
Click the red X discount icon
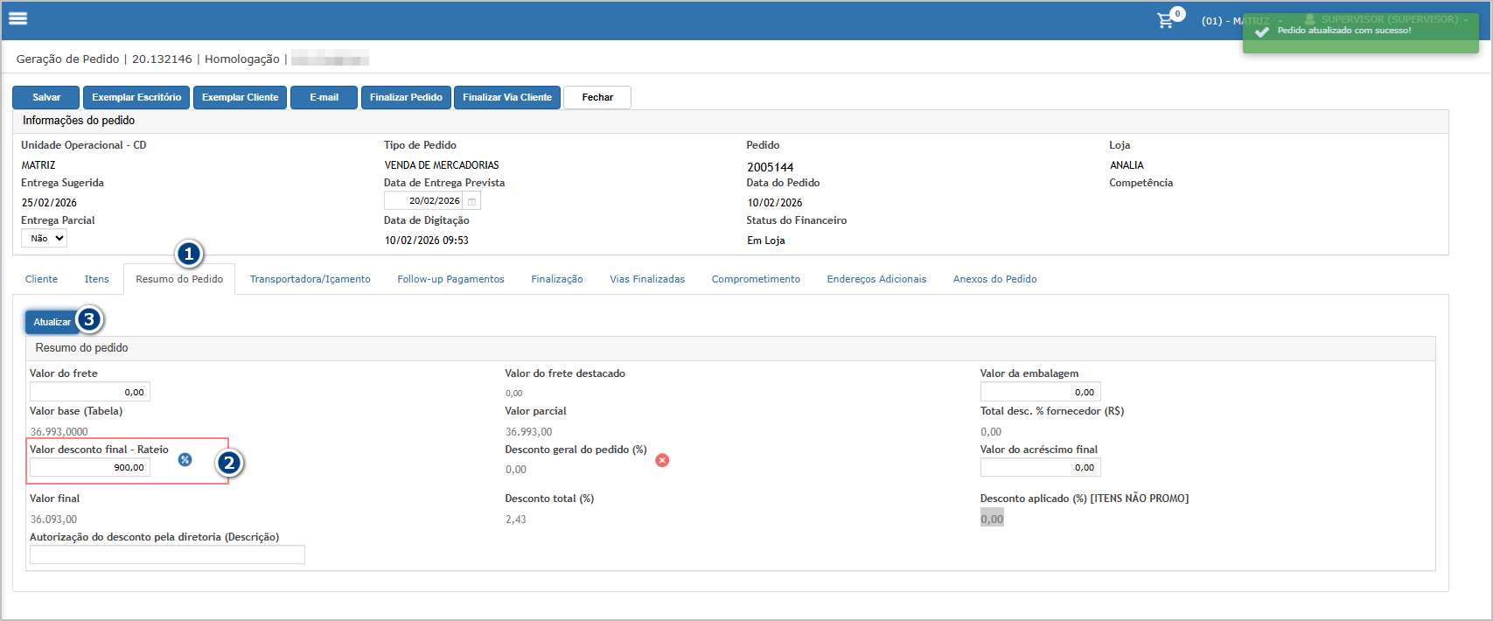662,460
